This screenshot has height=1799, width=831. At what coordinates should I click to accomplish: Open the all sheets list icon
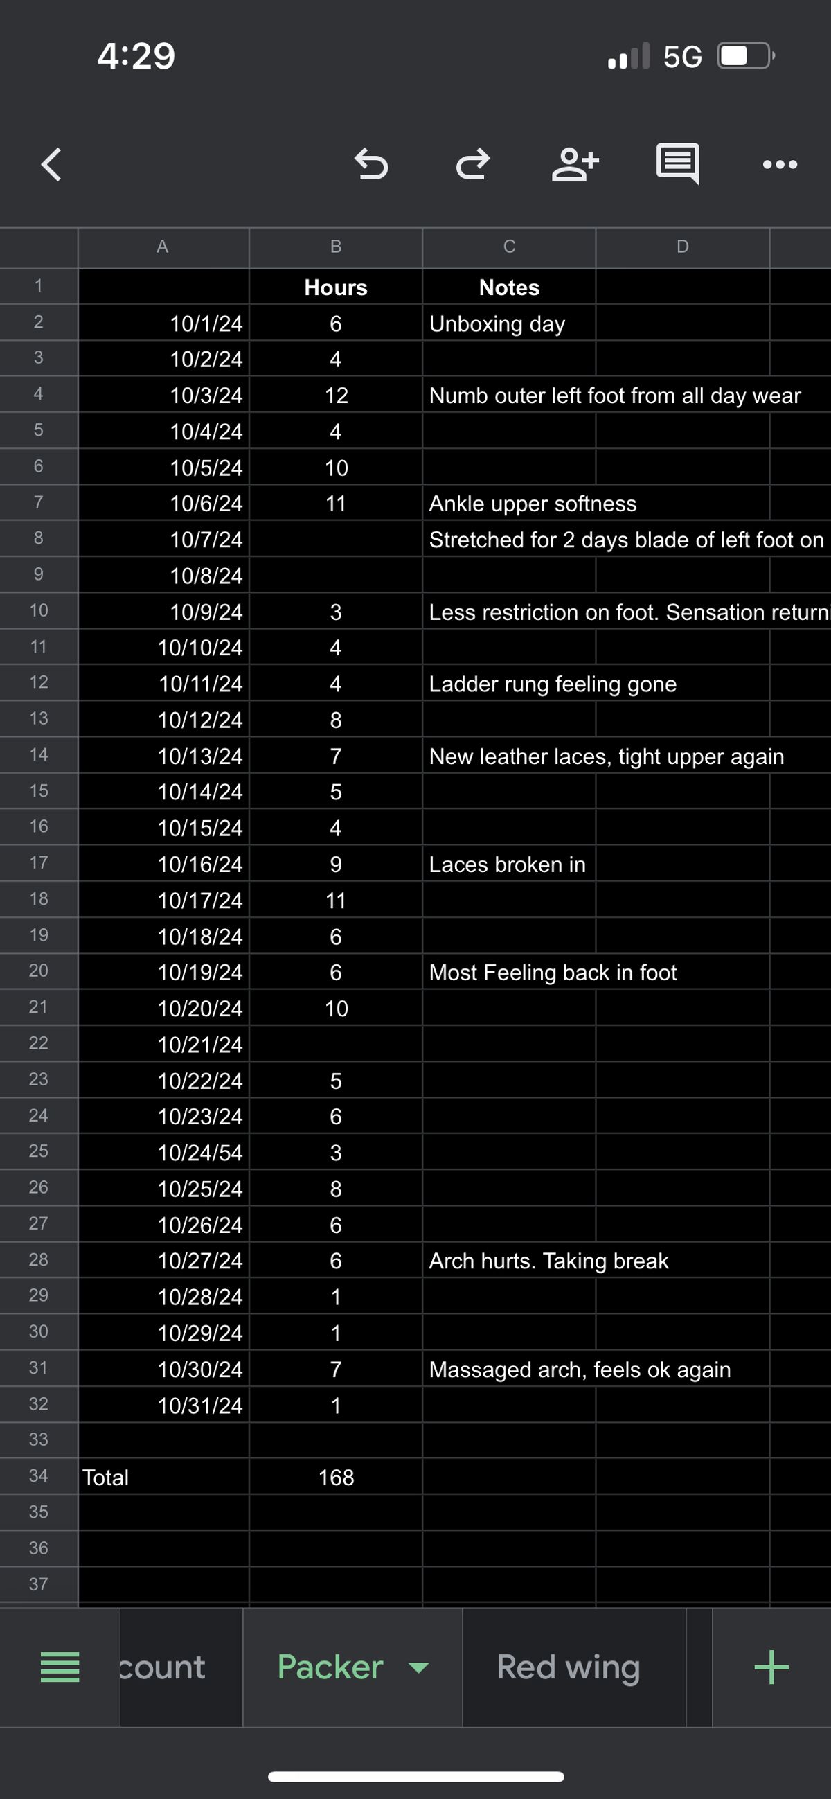60,1667
